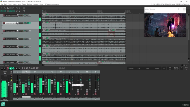Open the Actions menu

36,4
